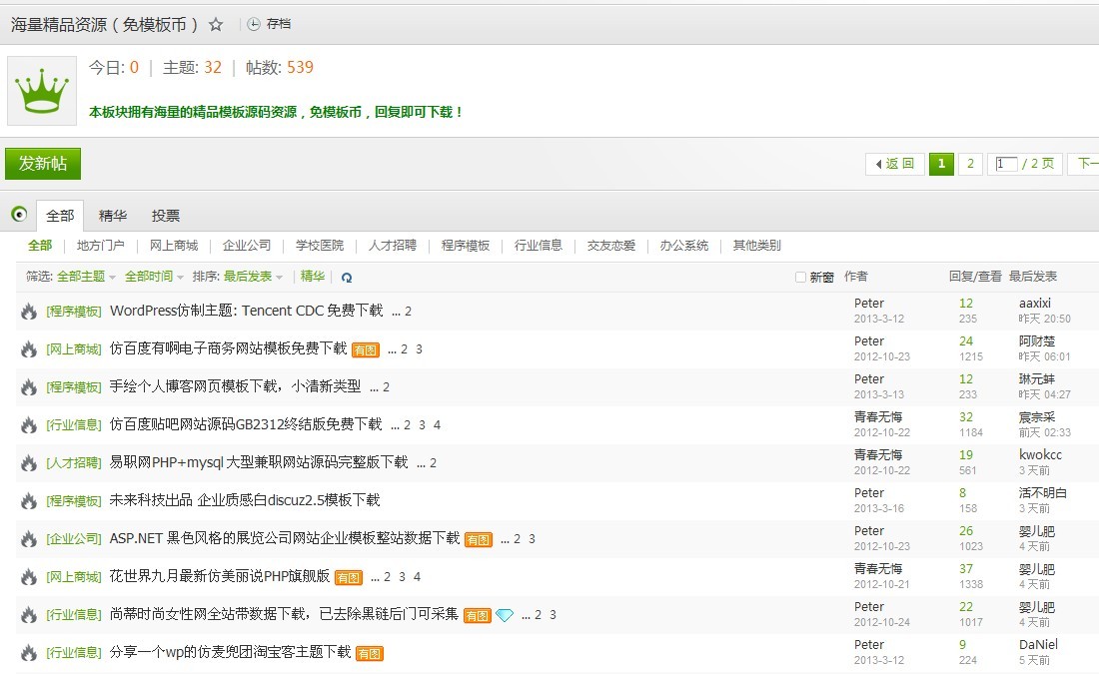Viewport: 1099px width, 674px height.
Task: Click flame icon of WordPress仿制主题 thread
Action: (29, 312)
